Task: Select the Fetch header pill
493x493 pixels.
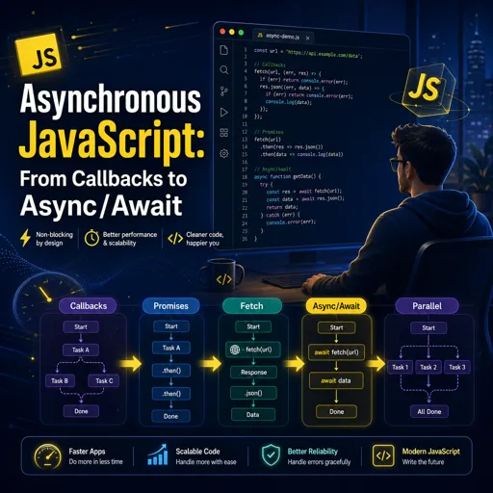Action: 252,306
